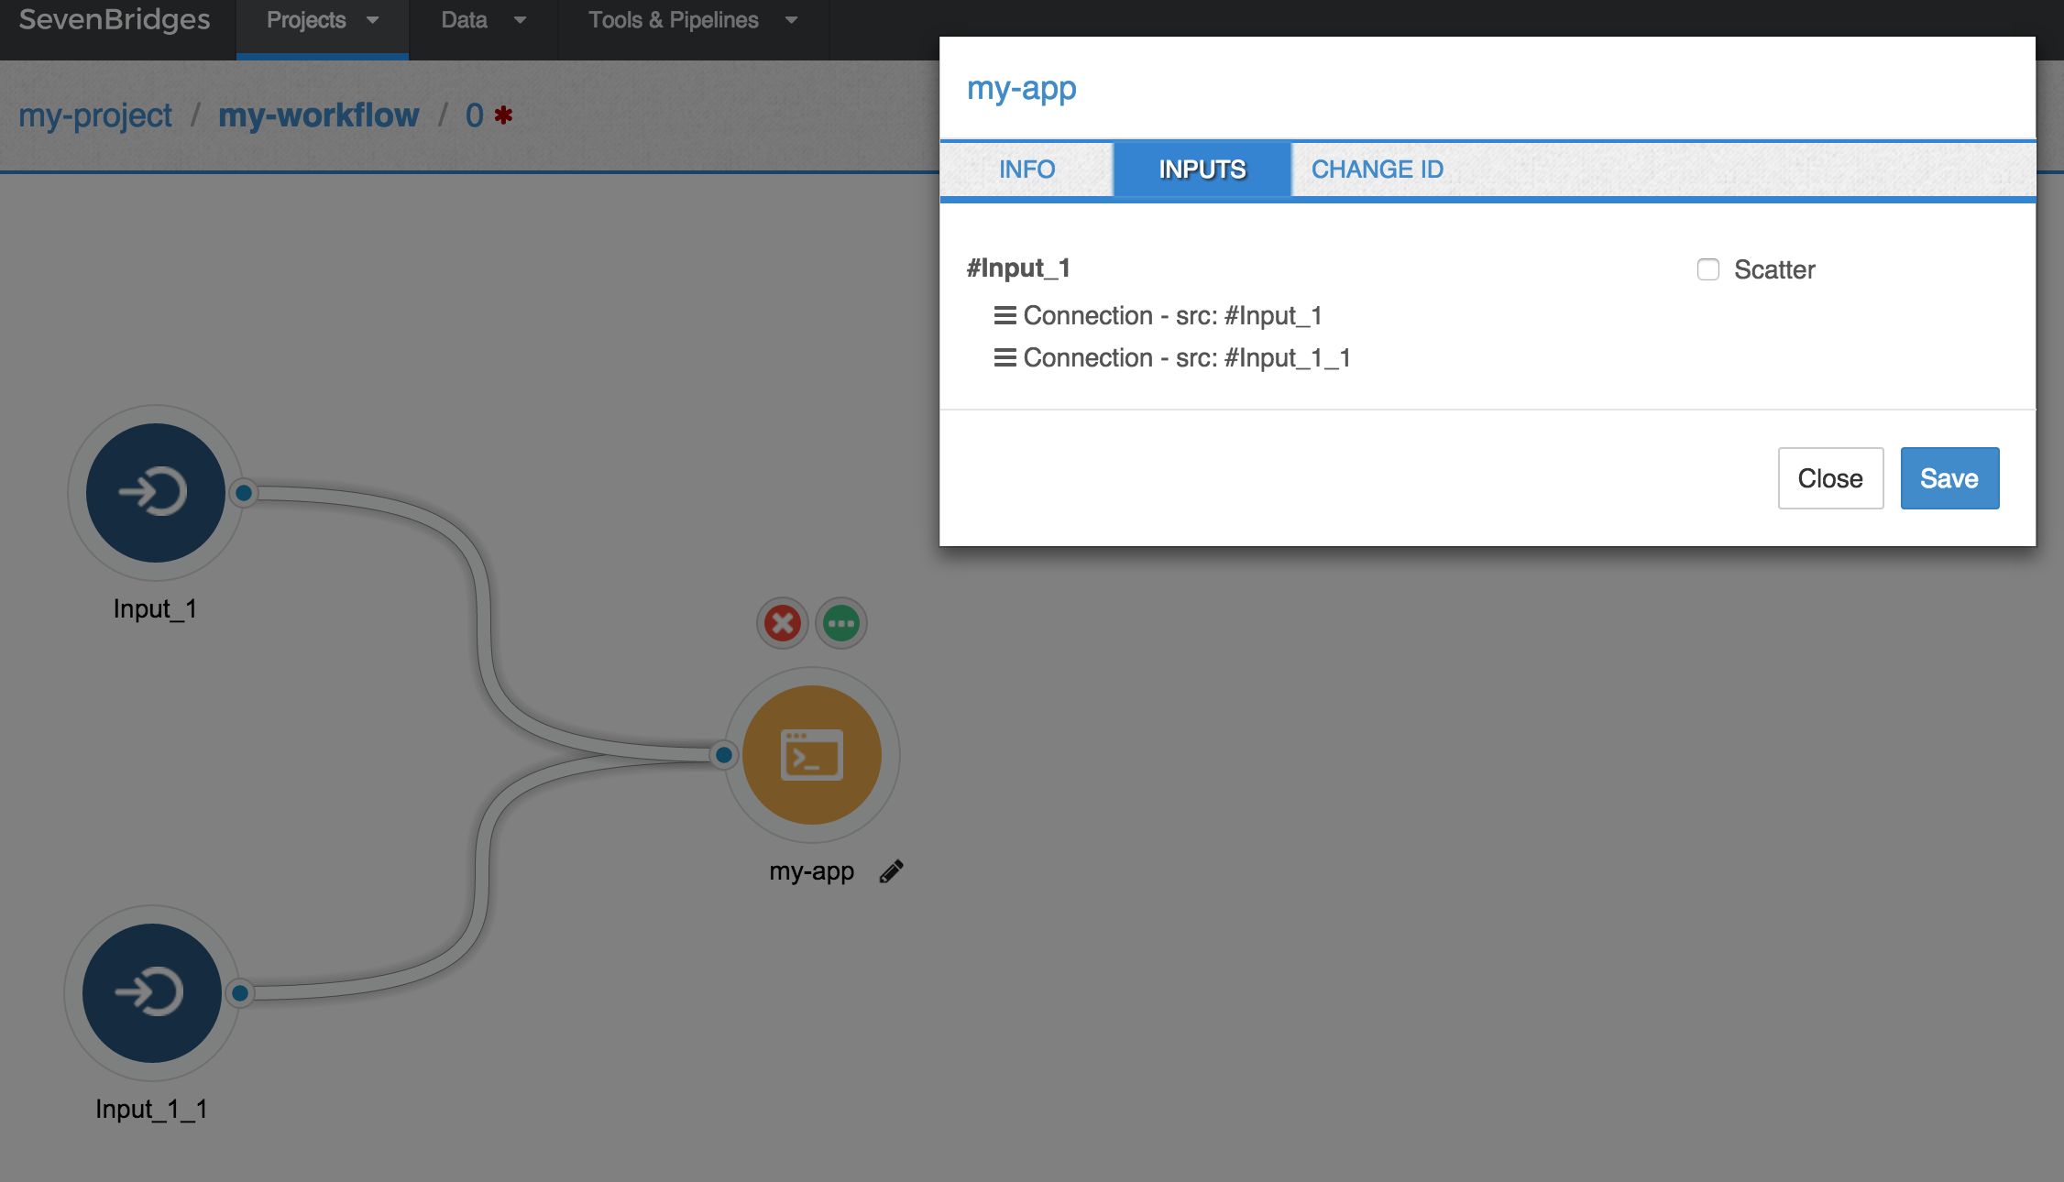Click the Input_1_1 node label
Screen dimensions: 2064x1182
click(151, 1110)
